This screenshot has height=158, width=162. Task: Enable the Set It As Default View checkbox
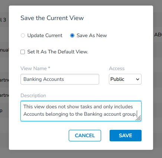23,52
